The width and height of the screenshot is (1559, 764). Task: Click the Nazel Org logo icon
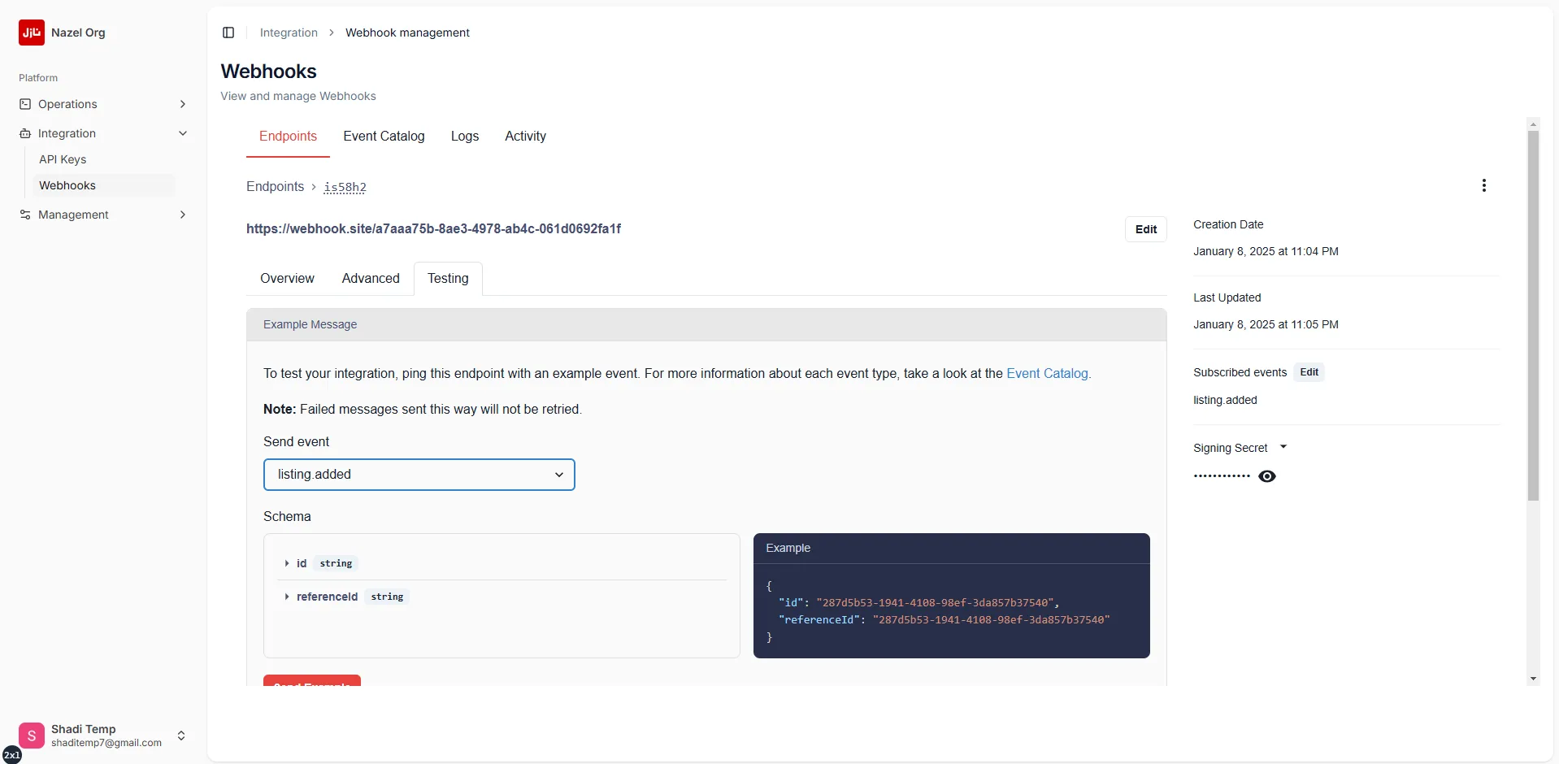pos(32,33)
